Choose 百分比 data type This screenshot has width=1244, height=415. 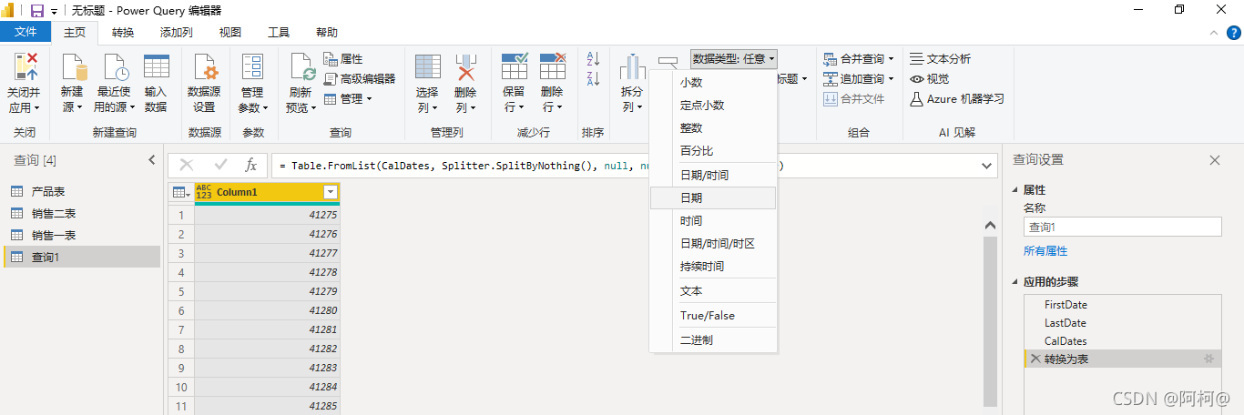coord(713,151)
